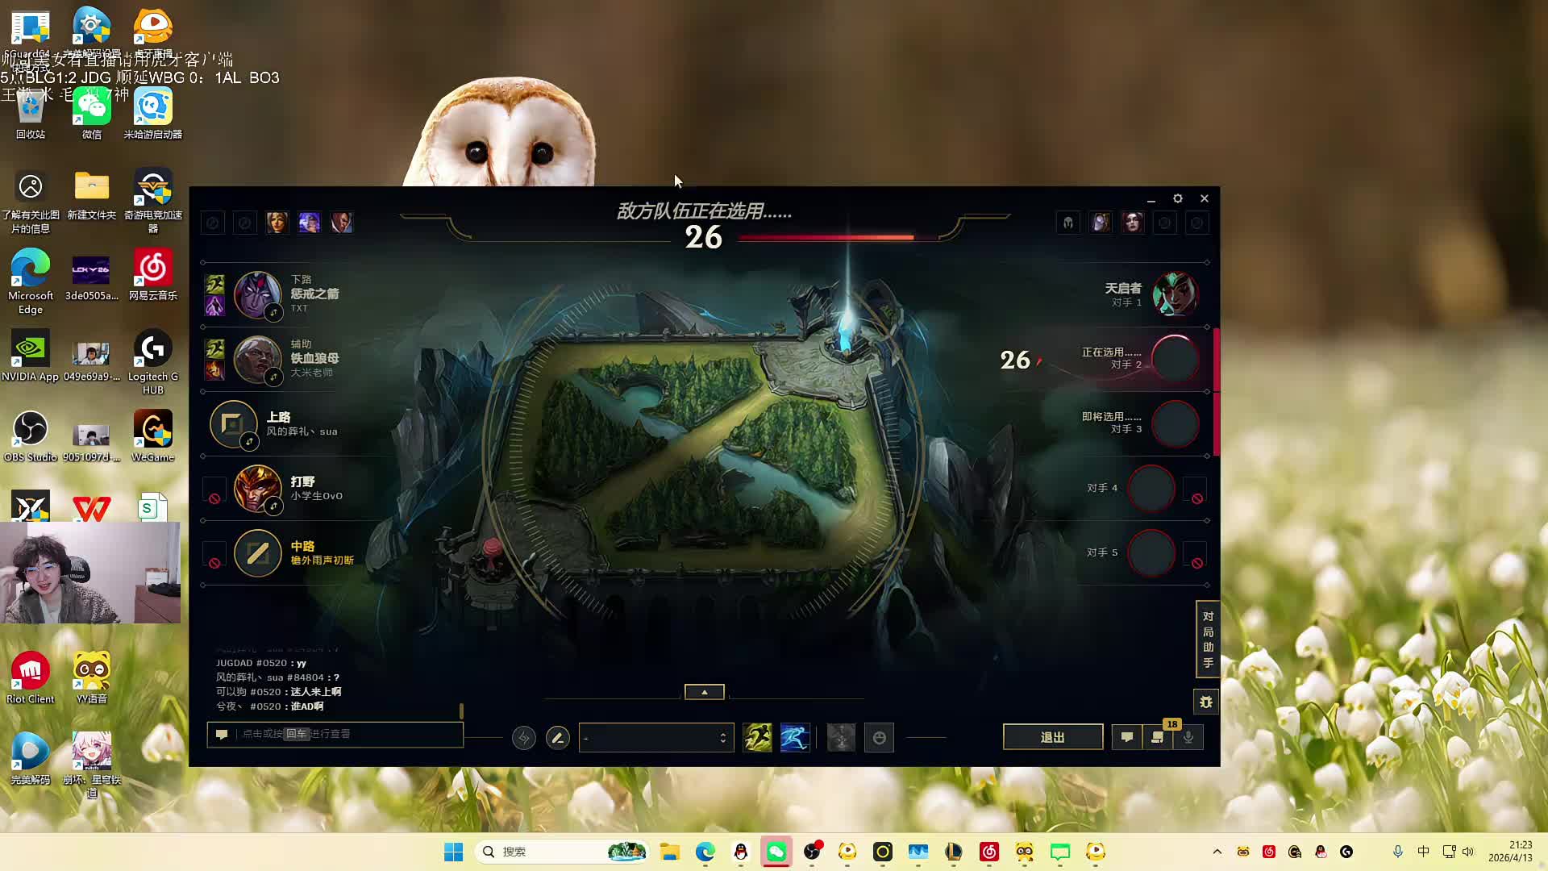
Task: Open the ward skin selector icon
Action: coord(841,737)
